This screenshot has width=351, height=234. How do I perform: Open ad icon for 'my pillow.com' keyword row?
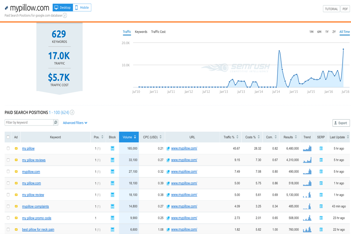pos(16,183)
